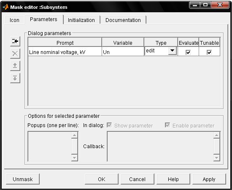
Task: Click the Delete parameter X icon
Action: [15, 54]
